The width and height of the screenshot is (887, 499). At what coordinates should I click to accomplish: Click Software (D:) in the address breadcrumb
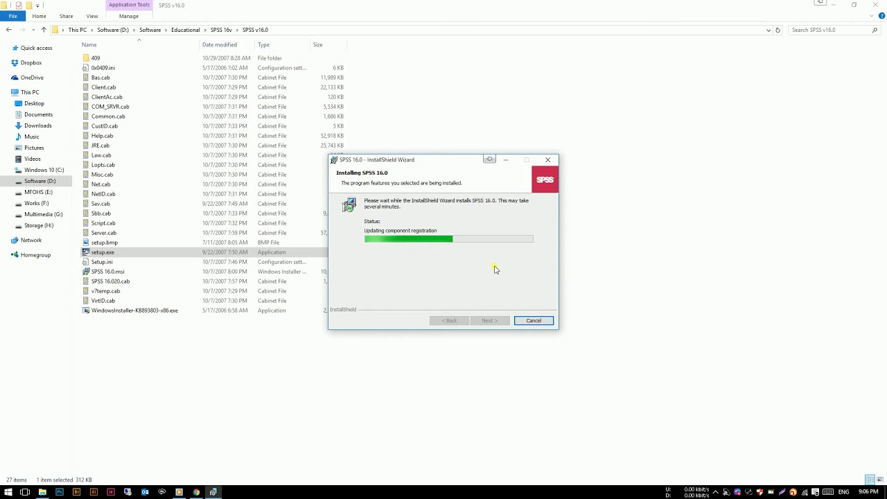point(113,30)
